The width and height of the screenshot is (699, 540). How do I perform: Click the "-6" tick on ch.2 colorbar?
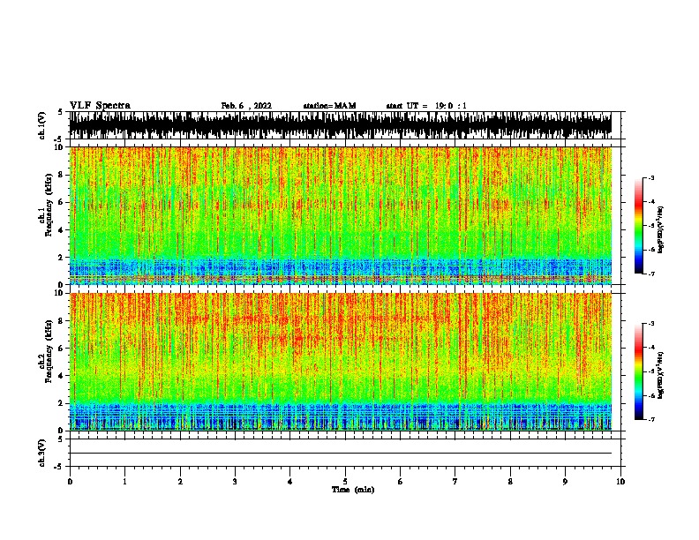[650, 395]
